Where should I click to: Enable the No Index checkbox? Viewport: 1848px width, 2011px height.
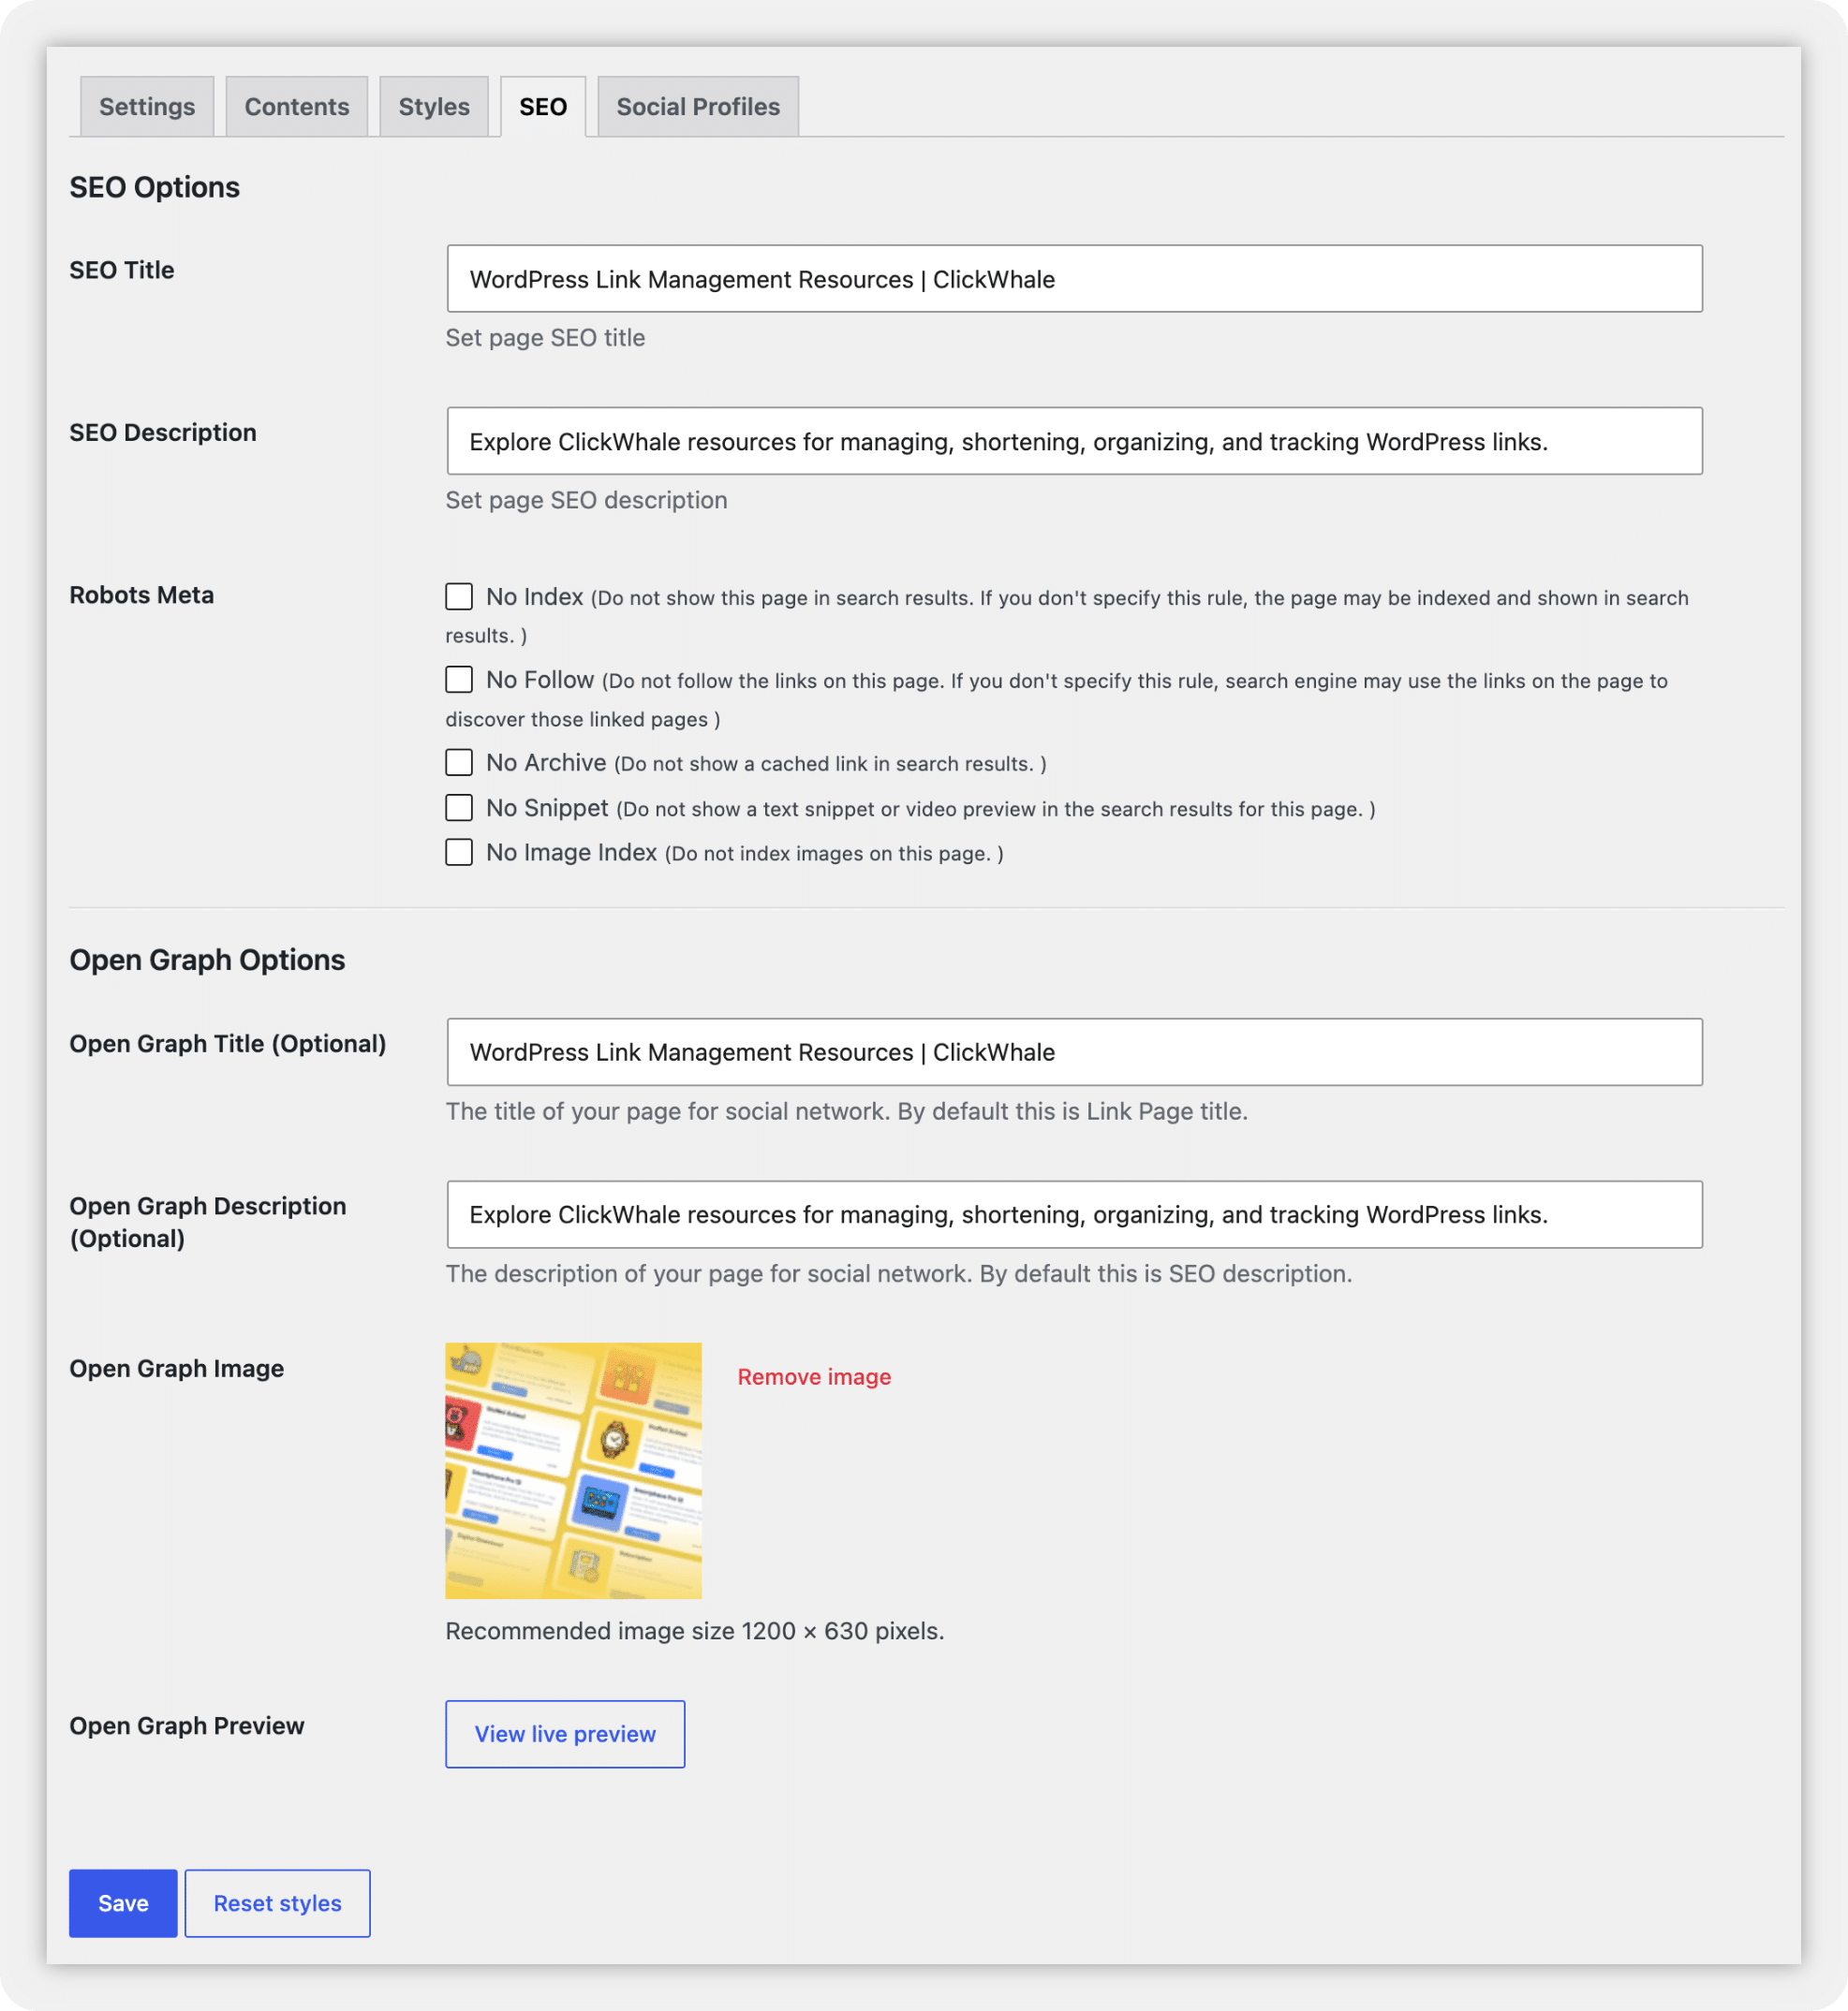tap(459, 596)
